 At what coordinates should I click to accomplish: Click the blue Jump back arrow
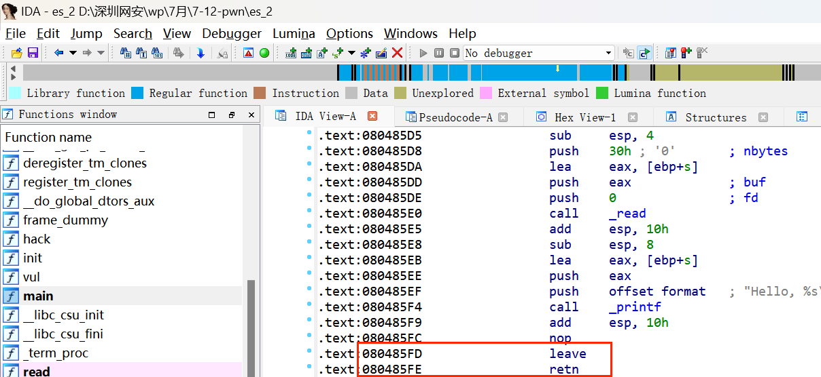coord(58,53)
